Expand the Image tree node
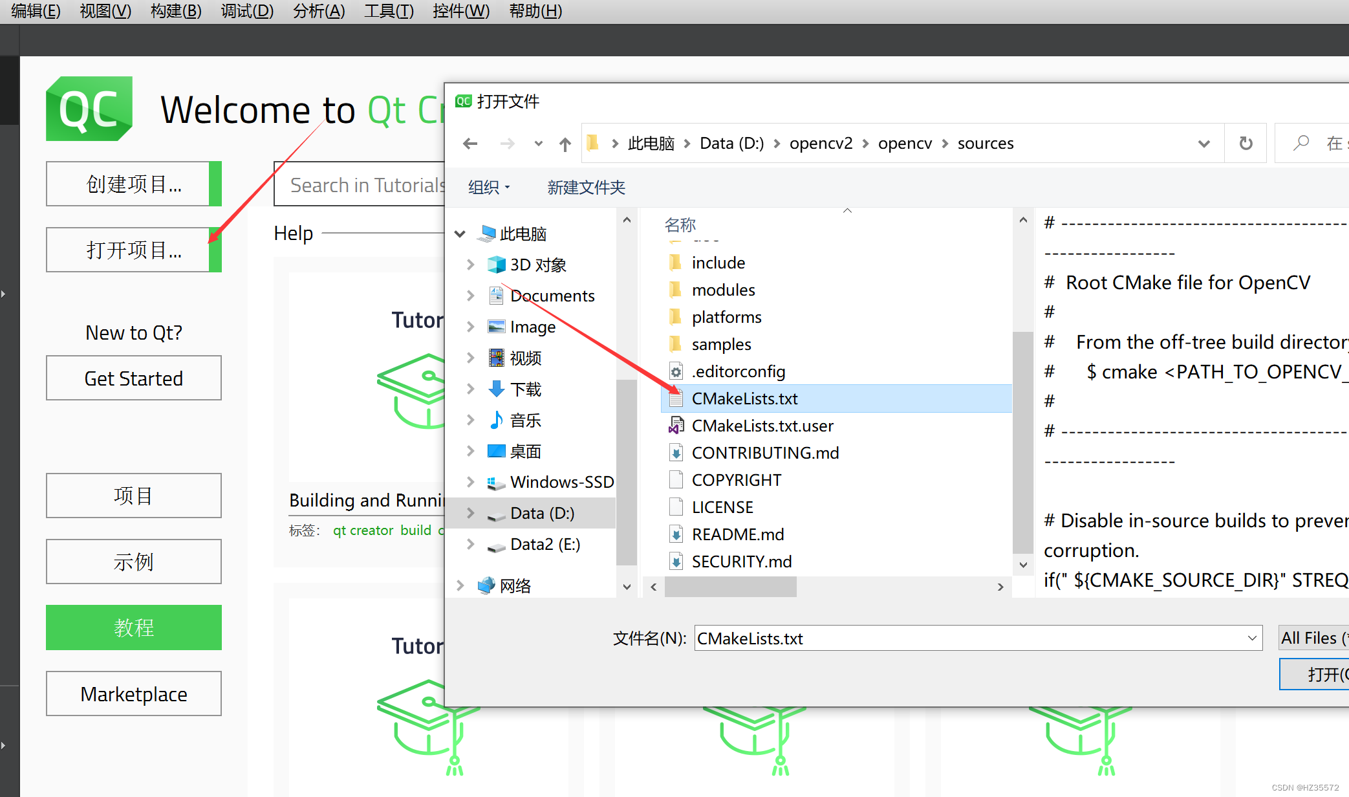1349x797 pixels. [x=470, y=327]
